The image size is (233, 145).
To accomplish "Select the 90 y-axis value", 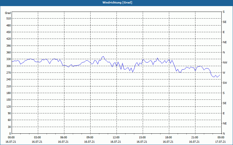I will [x=9, y=113].
